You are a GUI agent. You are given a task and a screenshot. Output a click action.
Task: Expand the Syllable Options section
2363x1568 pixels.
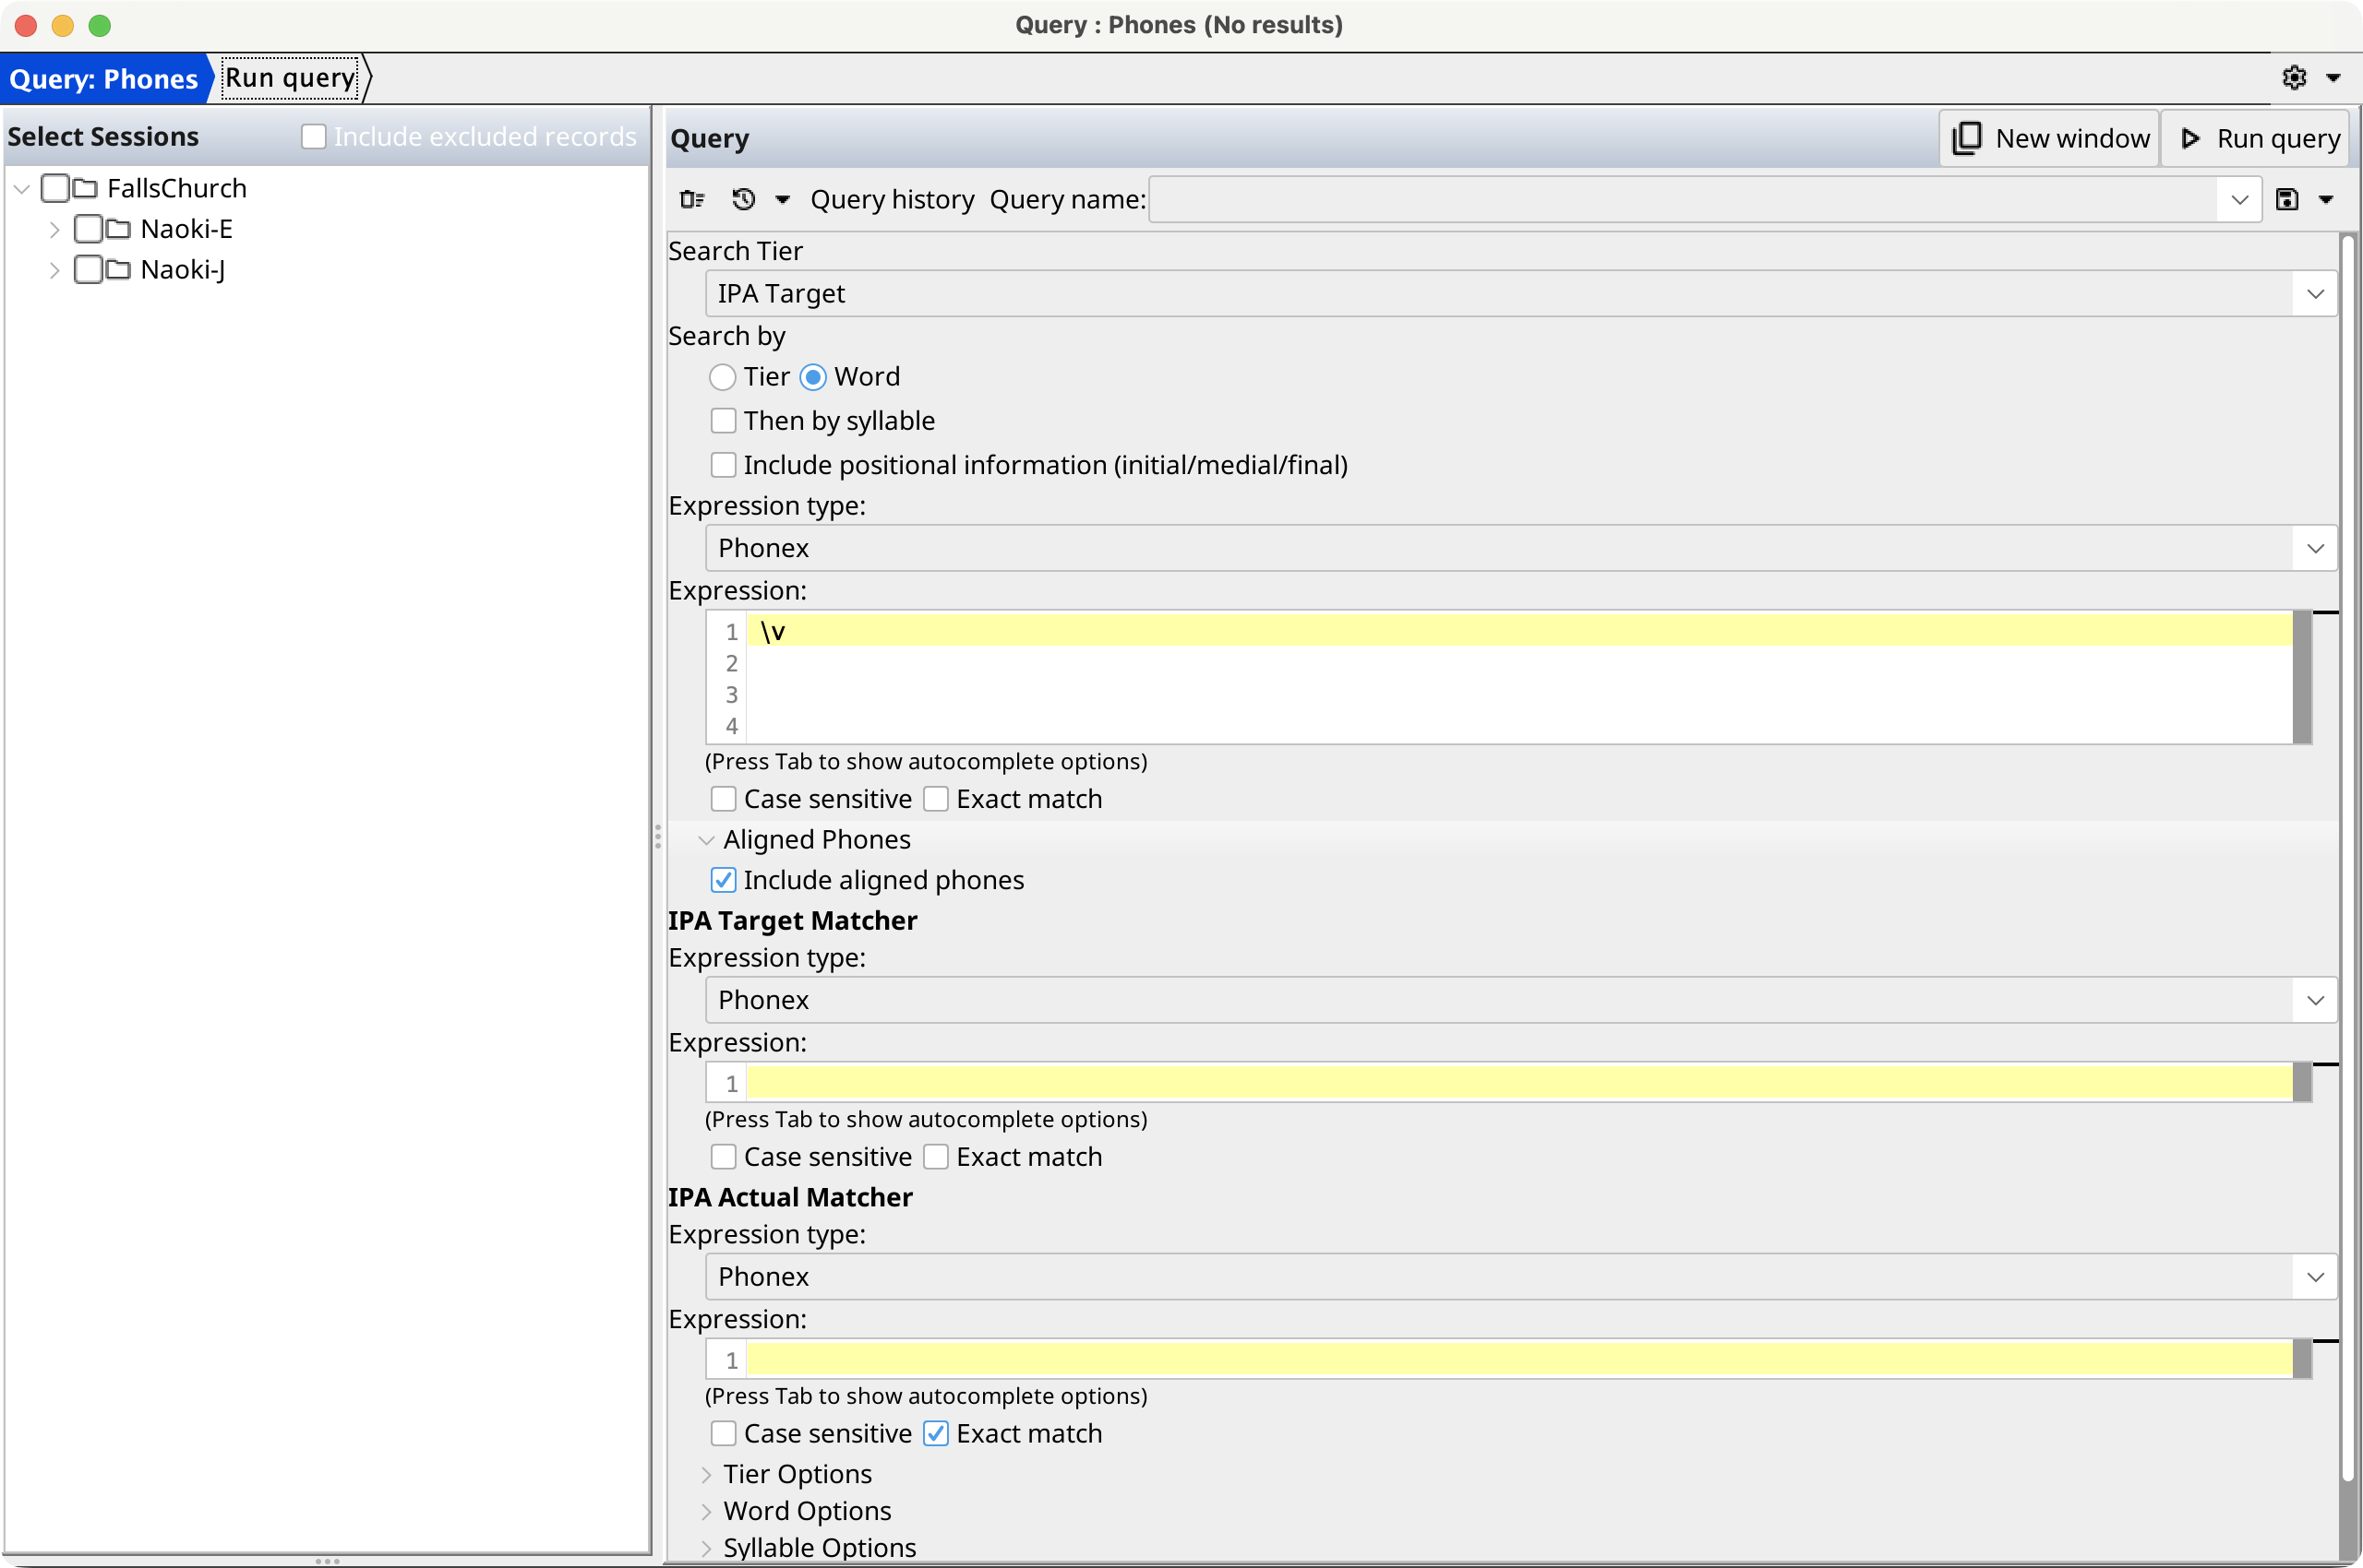(705, 1548)
